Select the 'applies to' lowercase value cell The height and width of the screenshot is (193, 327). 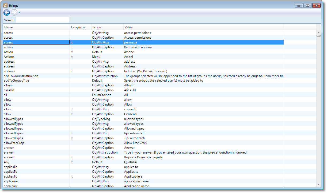pyautogui.click(x=203, y=167)
